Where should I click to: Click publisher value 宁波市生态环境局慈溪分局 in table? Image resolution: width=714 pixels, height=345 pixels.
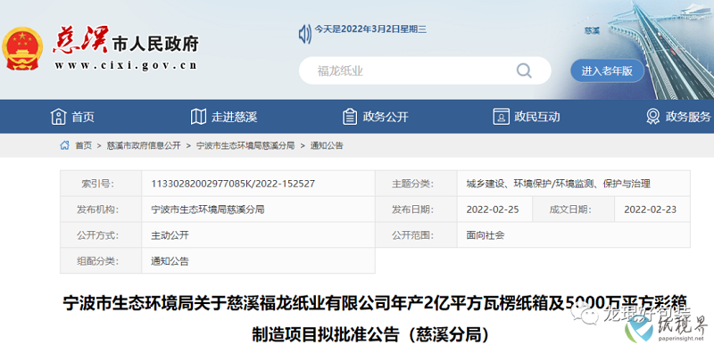click(208, 209)
